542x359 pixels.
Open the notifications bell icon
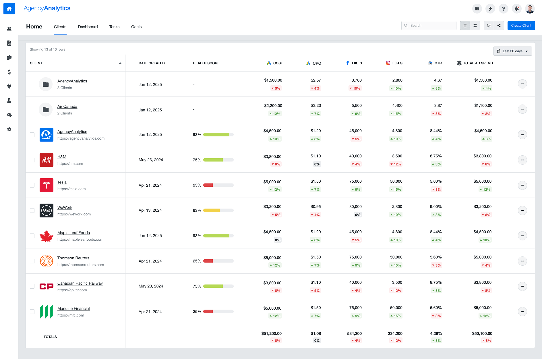517,9
